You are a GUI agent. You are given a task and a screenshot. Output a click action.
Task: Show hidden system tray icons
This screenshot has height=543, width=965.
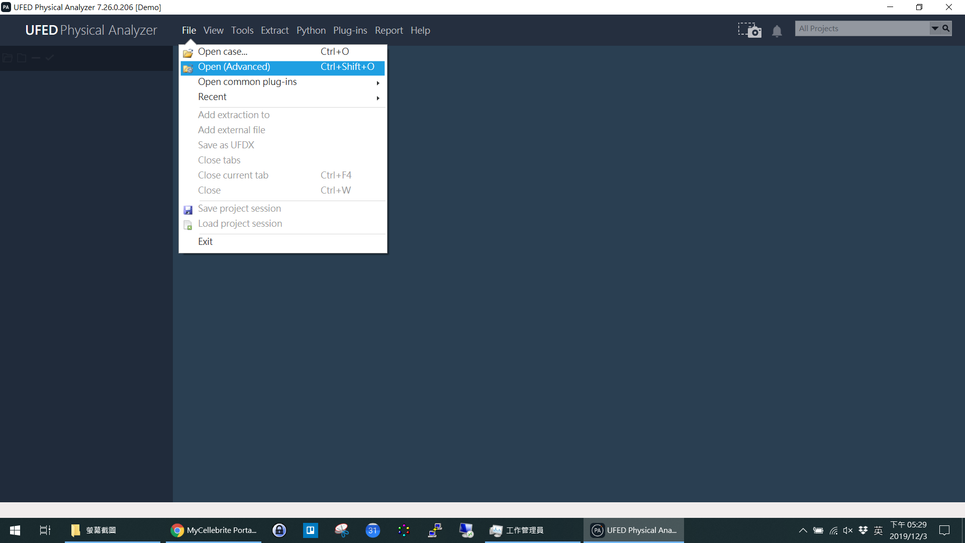point(803,530)
